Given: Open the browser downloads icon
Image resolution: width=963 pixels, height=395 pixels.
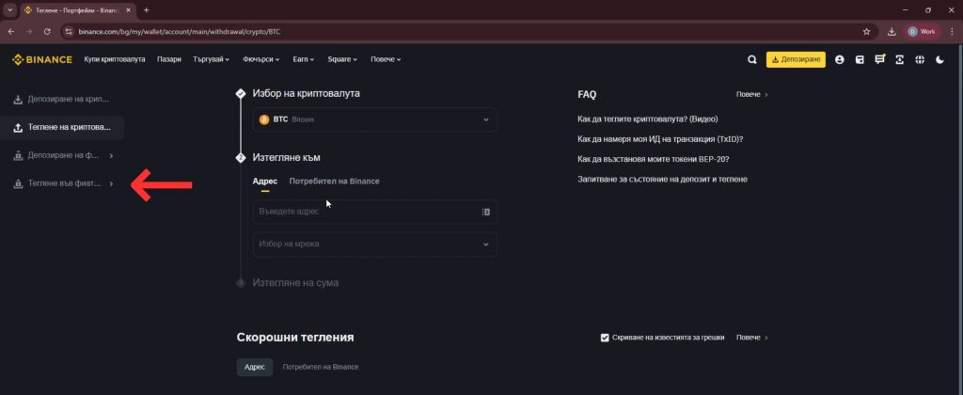Looking at the screenshot, I should pos(892,31).
